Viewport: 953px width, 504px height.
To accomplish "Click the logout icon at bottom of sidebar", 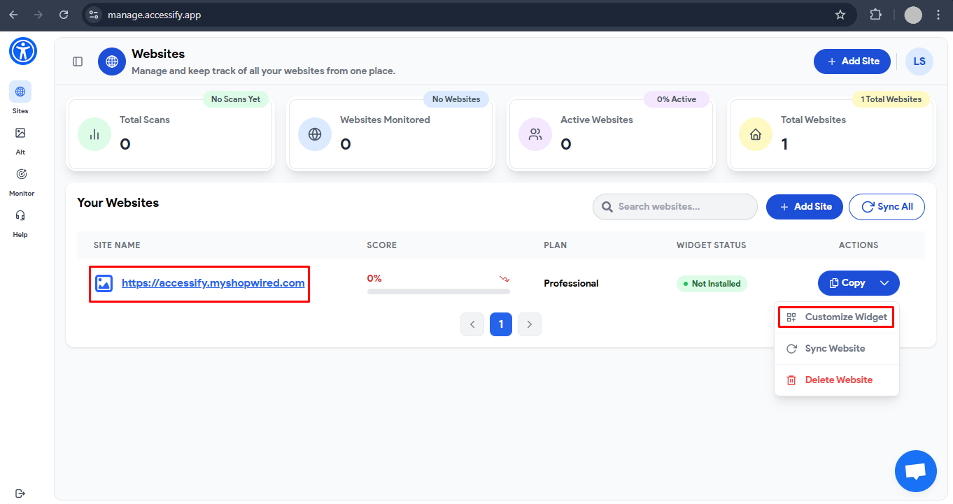I will [20, 493].
